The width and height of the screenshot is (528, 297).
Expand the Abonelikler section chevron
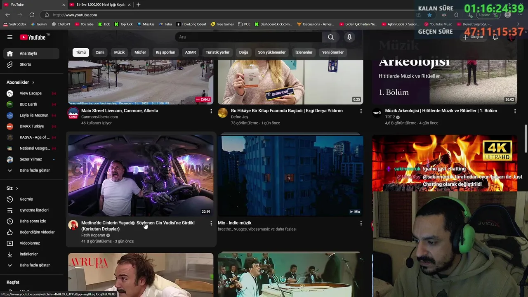point(33,82)
